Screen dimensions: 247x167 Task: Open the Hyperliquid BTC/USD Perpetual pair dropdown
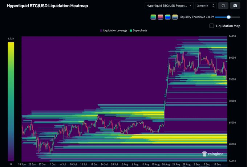tap(169, 6)
